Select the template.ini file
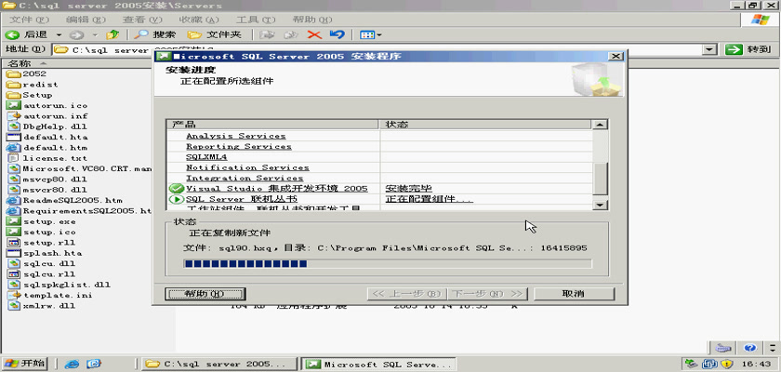Viewport: 781px width, 372px height. pos(50,296)
